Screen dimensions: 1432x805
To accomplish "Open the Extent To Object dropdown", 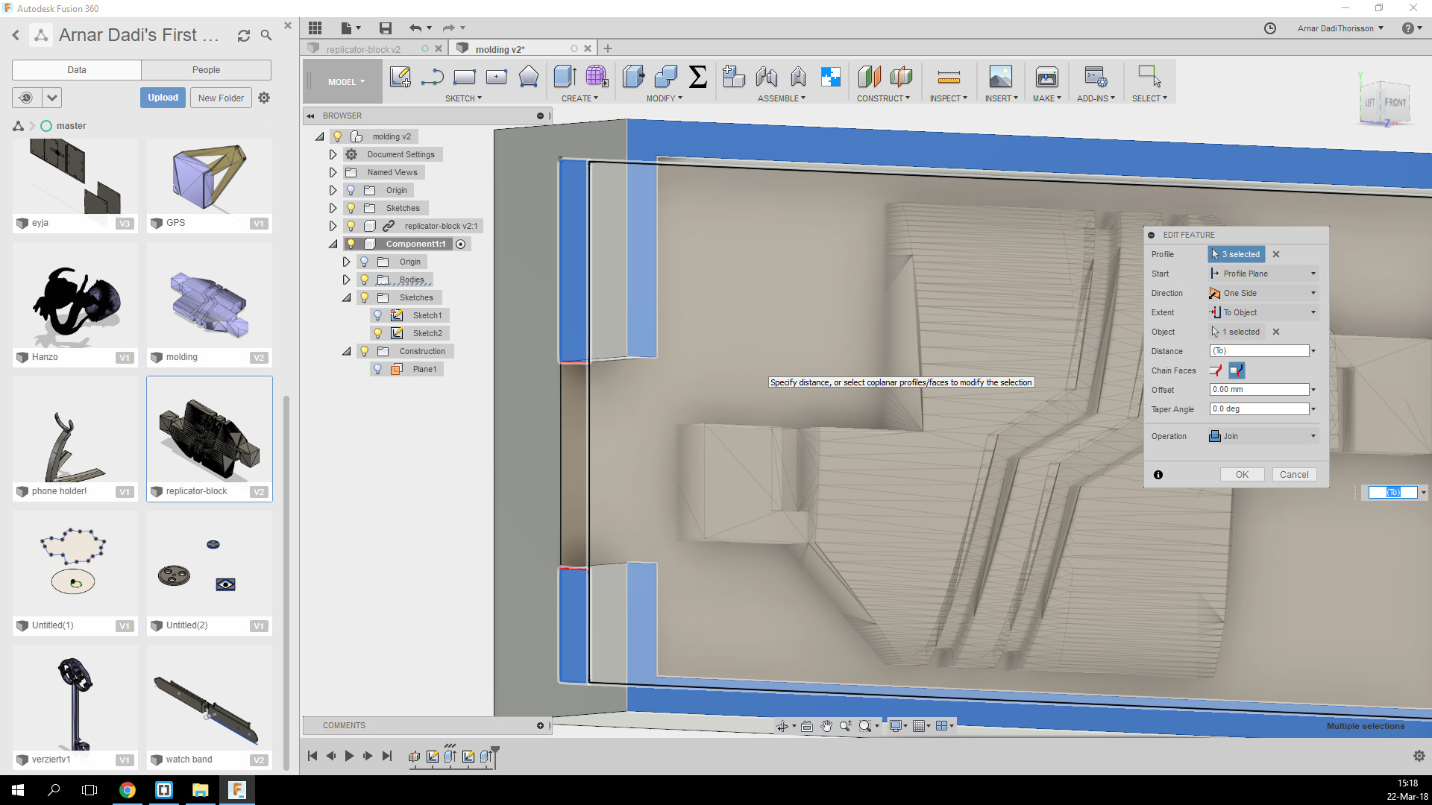I will click(1263, 312).
